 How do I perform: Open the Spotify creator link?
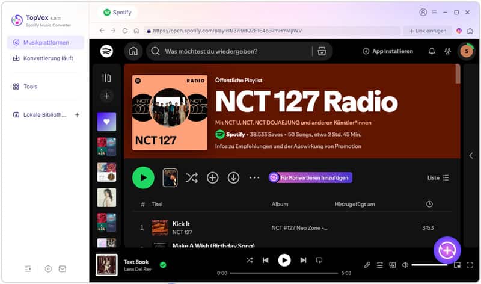235,134
